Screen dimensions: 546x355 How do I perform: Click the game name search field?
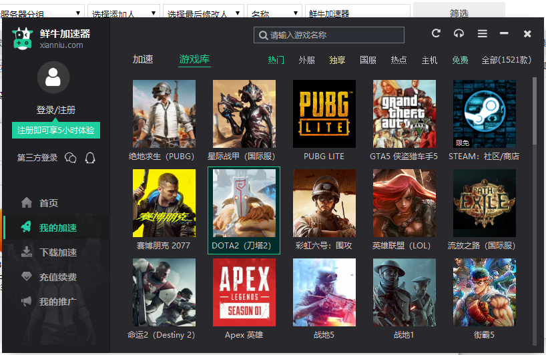tap(329, 35)
